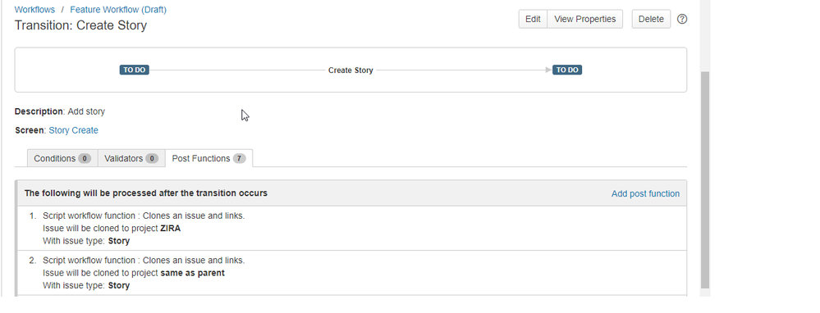Switch to the Conditions tab
820x313 pixels.
(x=62, y=158)
